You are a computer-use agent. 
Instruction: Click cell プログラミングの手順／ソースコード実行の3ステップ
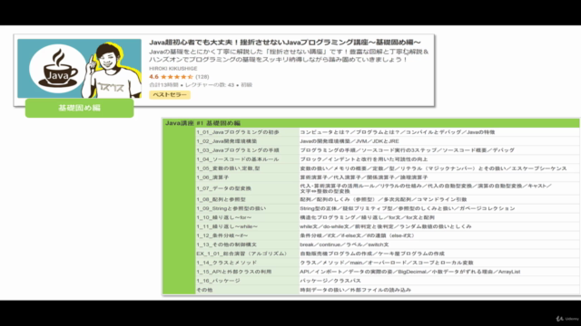(439, 150)
